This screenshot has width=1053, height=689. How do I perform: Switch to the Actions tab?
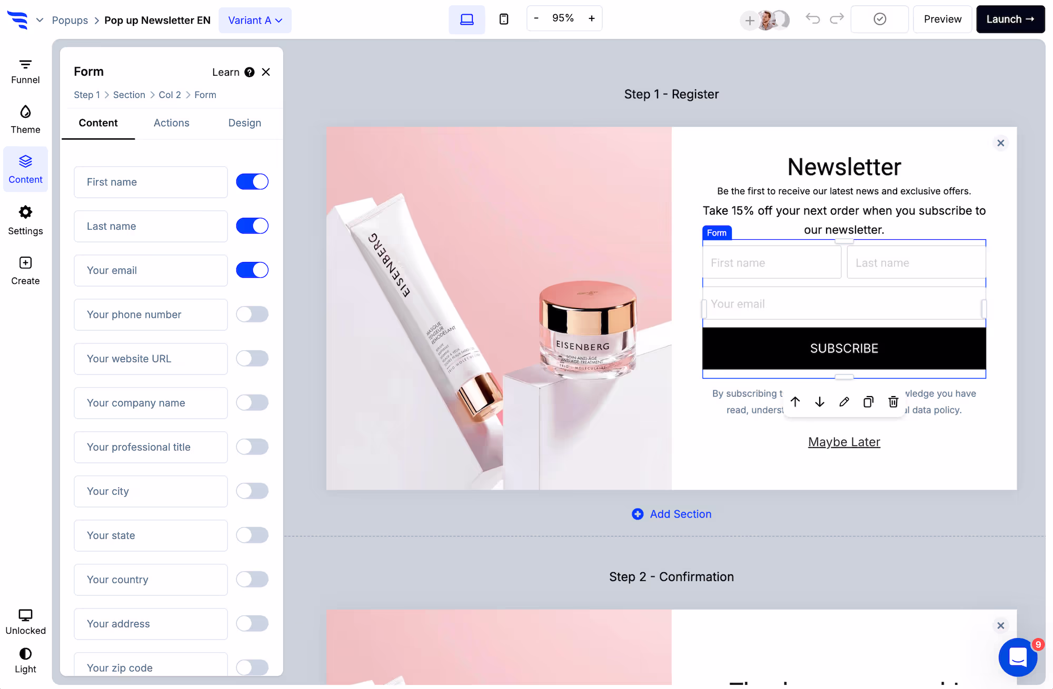tap(171, 123)
